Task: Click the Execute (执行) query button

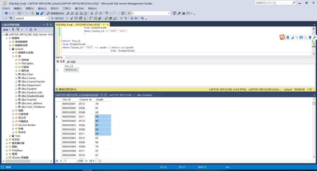Action: 58,18
